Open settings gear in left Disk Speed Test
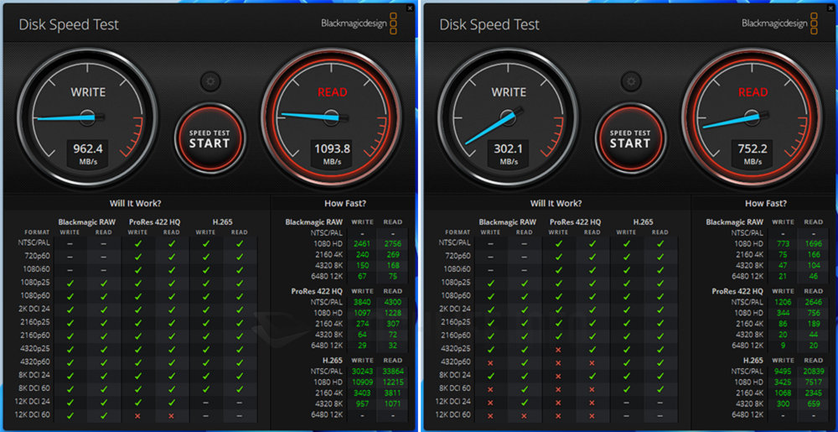The image size is (838, 432). (210, 82)
